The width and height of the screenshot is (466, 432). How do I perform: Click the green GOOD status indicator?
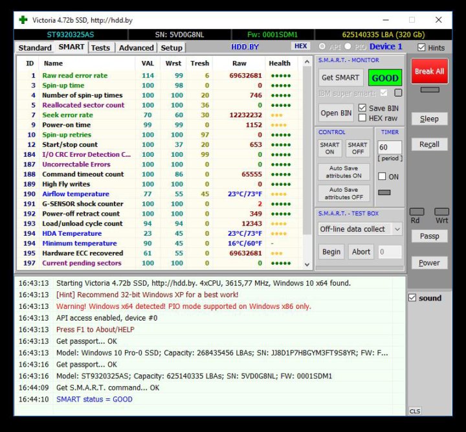pos(384,78)
